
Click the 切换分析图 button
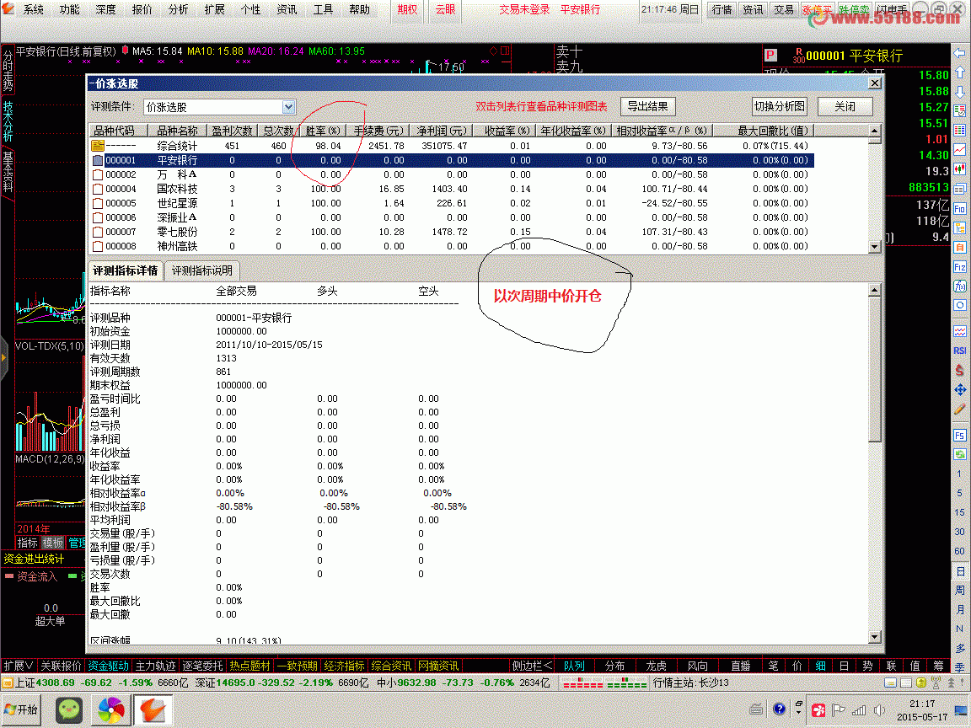click(780, 106)
